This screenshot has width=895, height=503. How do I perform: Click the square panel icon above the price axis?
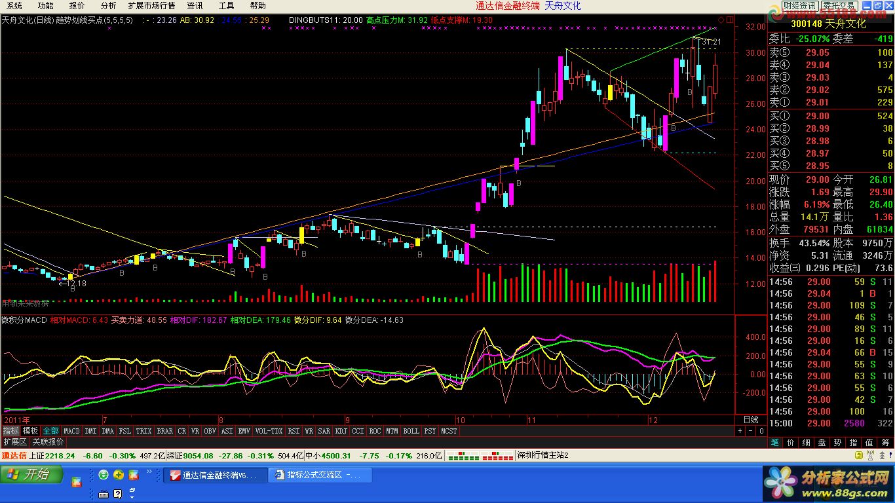click(x=730, y=20)
